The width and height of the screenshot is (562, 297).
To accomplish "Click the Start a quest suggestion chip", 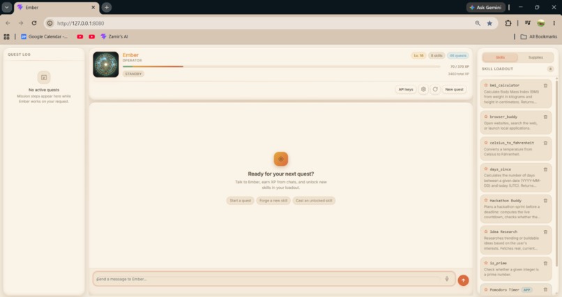I will point(240,201).
